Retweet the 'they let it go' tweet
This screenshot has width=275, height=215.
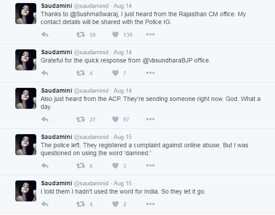click(x=80, y=204)
